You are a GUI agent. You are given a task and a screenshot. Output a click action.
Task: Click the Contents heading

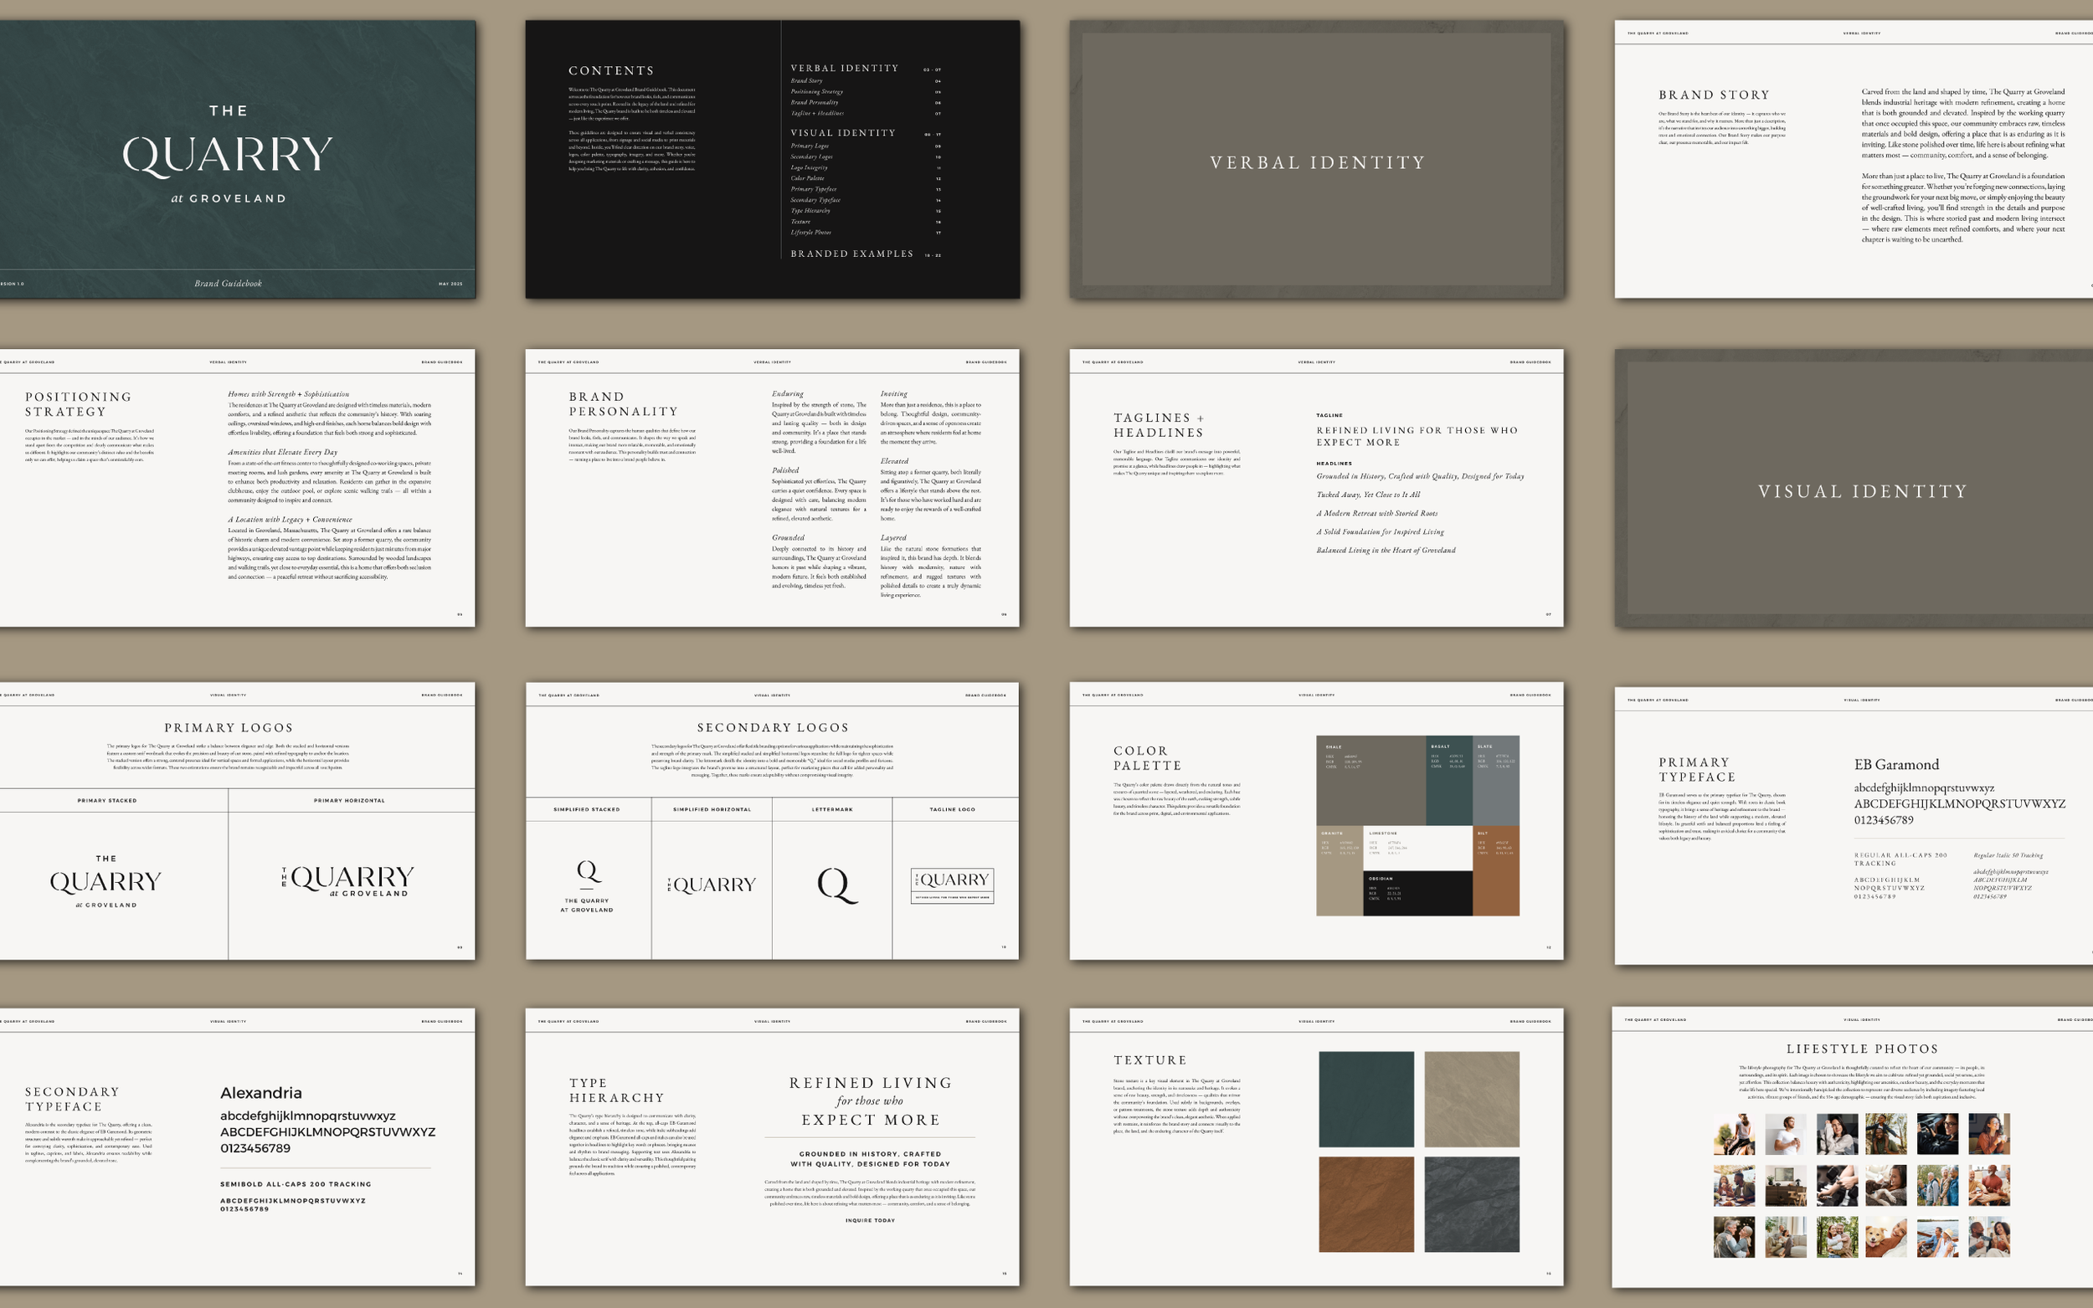[611, 71]
